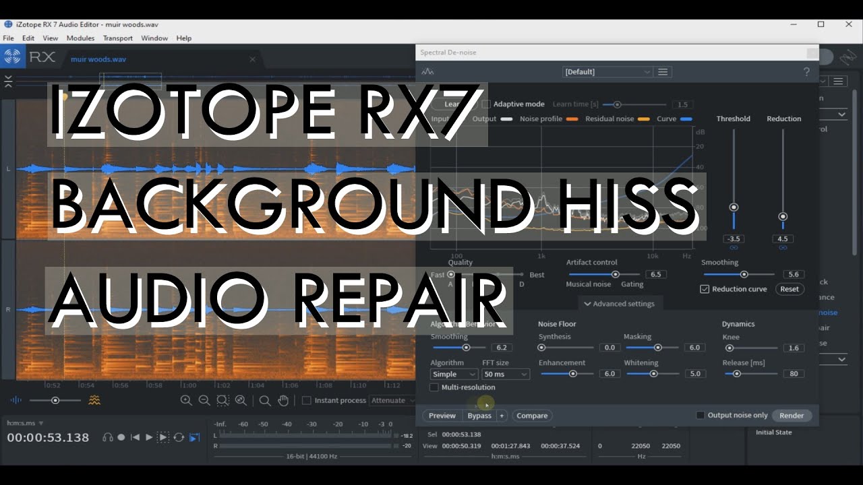Enable the Multi-resolution checkbox
Image resolution: width=863 pixels, height=485 pixels.
(434, 387)
